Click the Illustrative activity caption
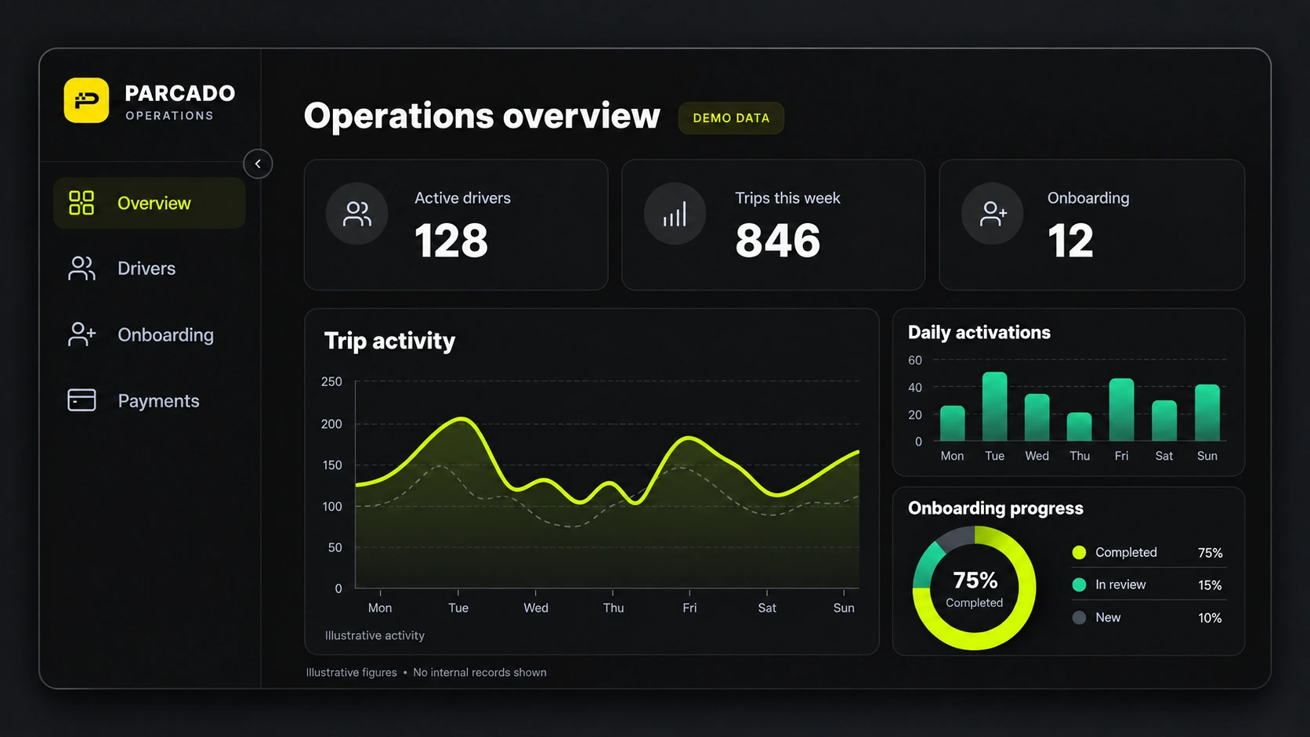This screenshot has width=1310, height=737. 375,635
